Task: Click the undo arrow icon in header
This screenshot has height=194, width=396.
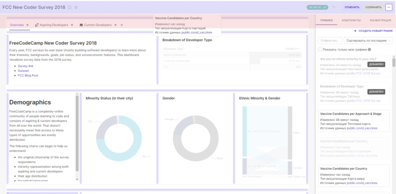Action: (333, 7)
